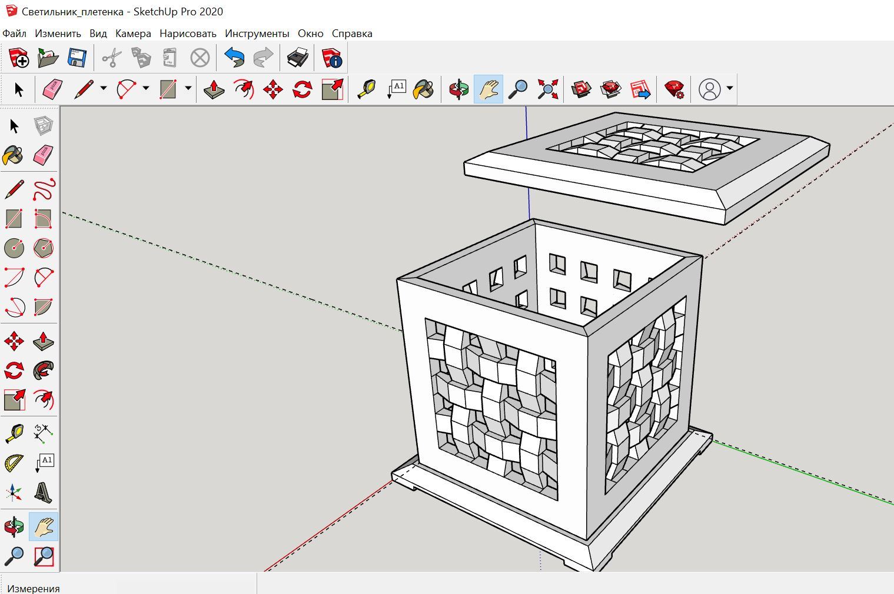
Task: Open the Line tool dropdown arrow
Action: (104, 89)
